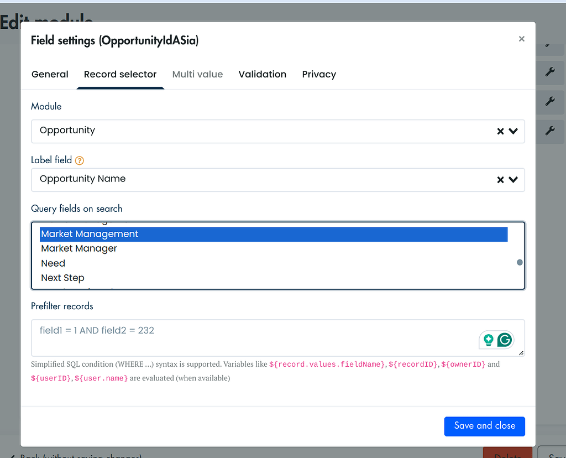
Task: Click the top wrench icon behind the dialog
Action: pyautogui.click(x=549, y=72)
